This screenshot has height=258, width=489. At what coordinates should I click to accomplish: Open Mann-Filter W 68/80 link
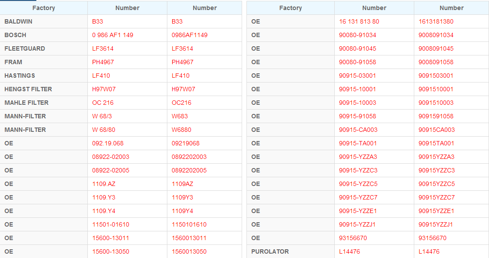tap(104, 130)
